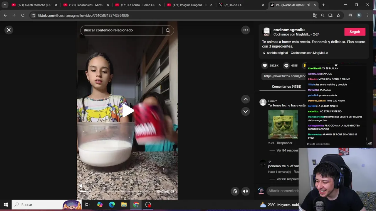Open the tab search dropdown arrow

(x=5, y=5)
